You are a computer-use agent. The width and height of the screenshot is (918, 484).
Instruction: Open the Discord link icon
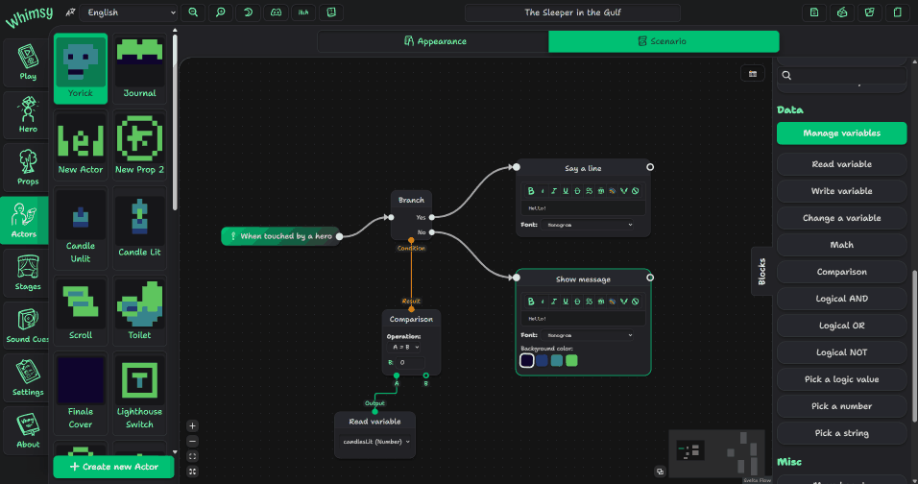(276, 12)
